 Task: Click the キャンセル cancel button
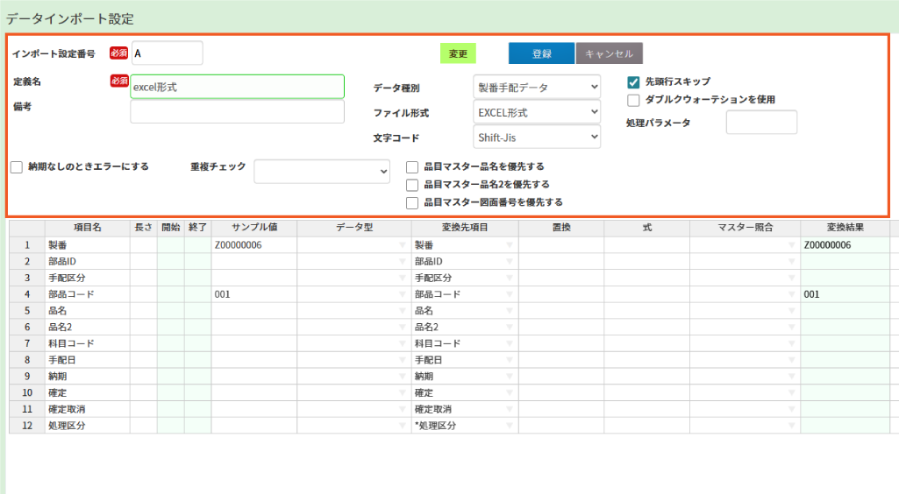click(x=610, y=53)
